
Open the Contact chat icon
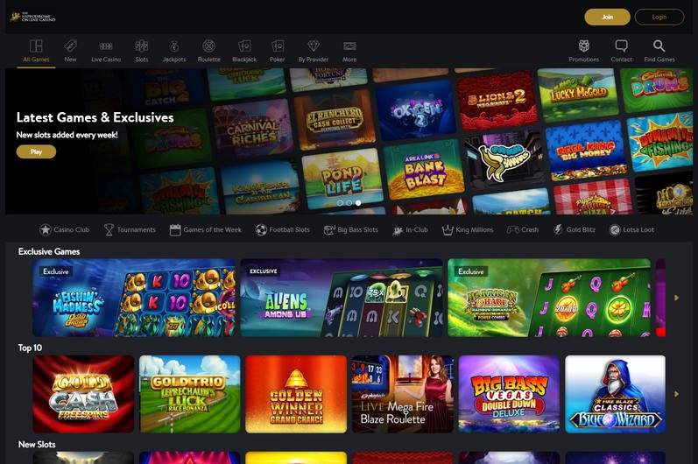(x=622, y=46)
